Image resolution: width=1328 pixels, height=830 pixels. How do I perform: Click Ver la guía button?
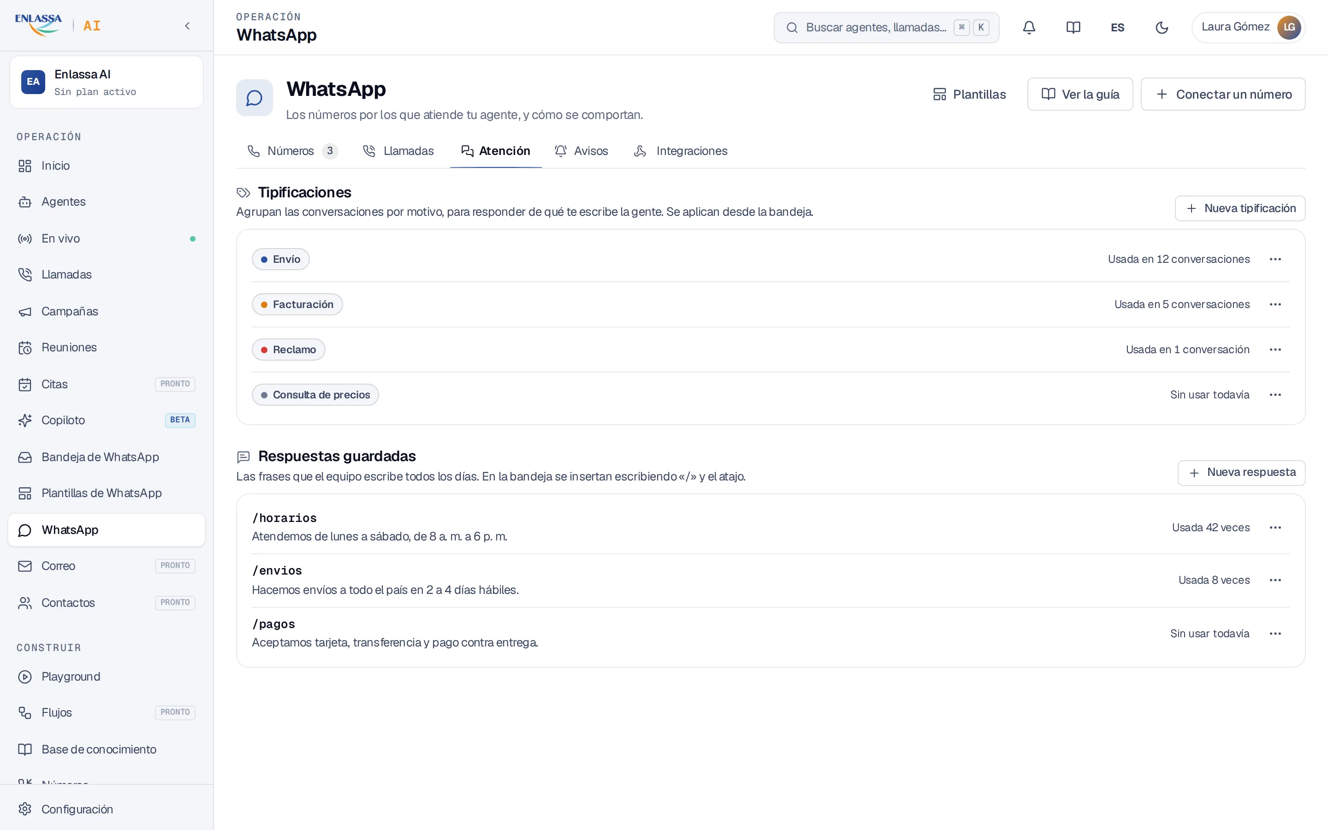tap(1080, 95)
